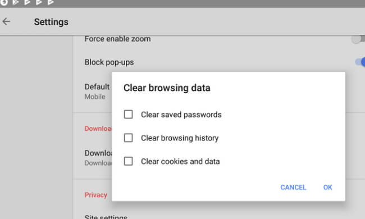Screen dimensions: 365x219
Task: Click the Force enable zoom label
Action: click(117, 39)
